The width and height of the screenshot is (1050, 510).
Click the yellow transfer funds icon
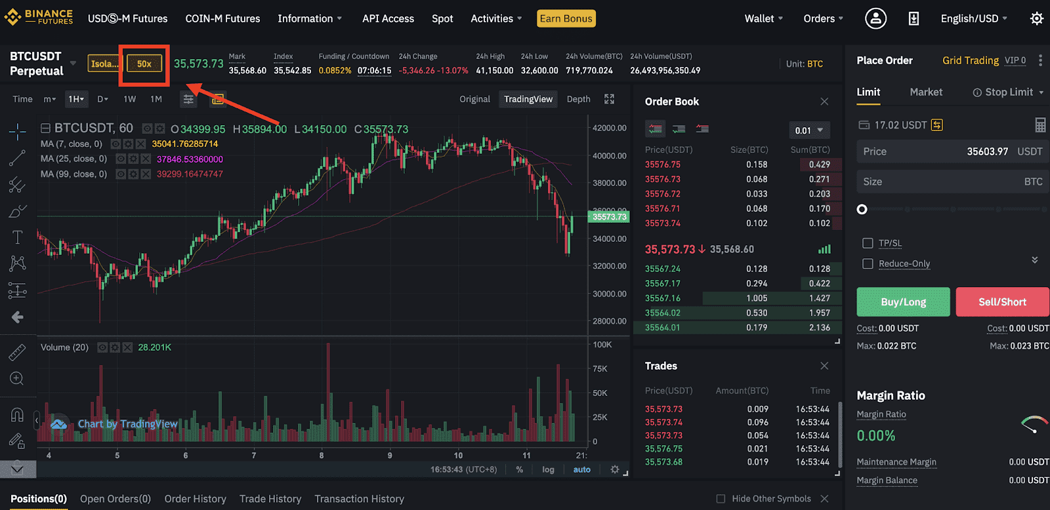937,125
